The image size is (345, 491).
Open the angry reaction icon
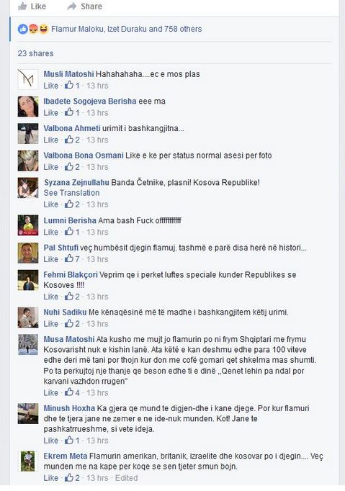pyautogui.click(x=33, y=29)
